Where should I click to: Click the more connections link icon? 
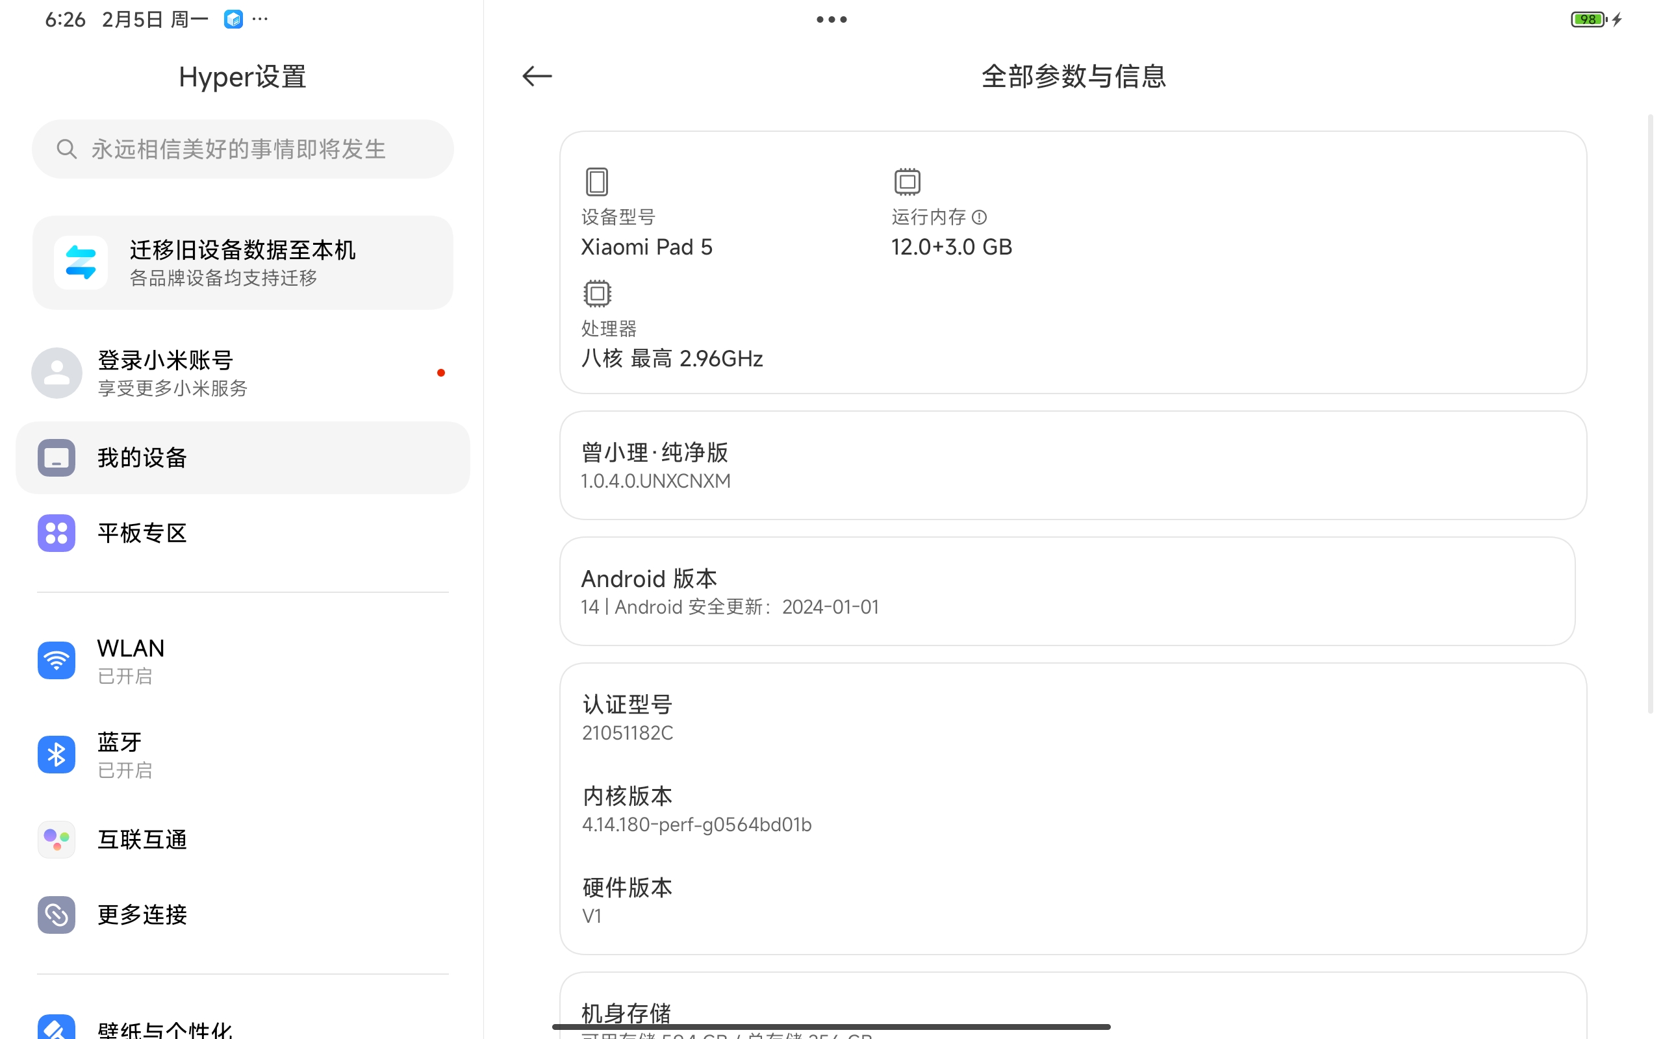(x=57, y=914)
